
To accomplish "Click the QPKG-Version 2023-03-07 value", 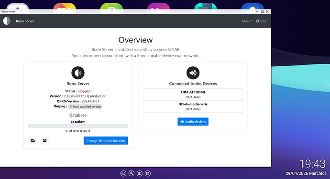I will coord(90,101).
